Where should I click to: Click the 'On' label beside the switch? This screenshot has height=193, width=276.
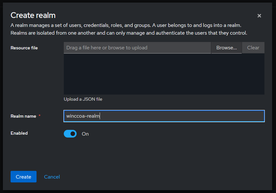(85, 134)
